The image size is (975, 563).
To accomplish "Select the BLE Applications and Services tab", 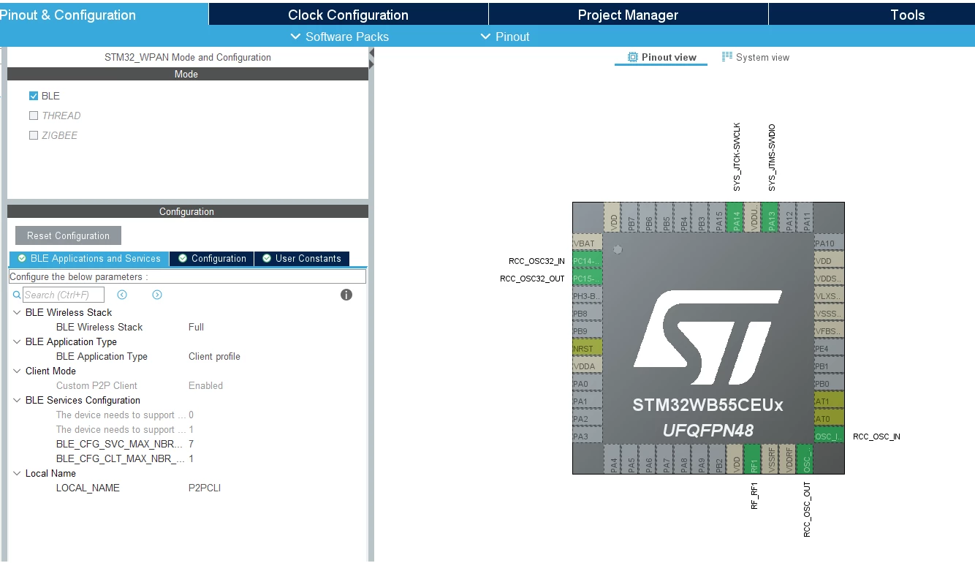I will 89,259.
